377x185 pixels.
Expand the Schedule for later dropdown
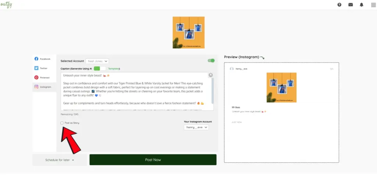click(60, 160)
